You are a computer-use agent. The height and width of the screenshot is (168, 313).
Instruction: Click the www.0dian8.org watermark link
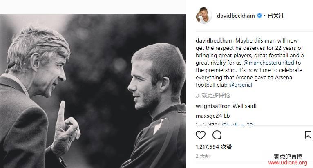pyautogui.click(x=288, y=163)
